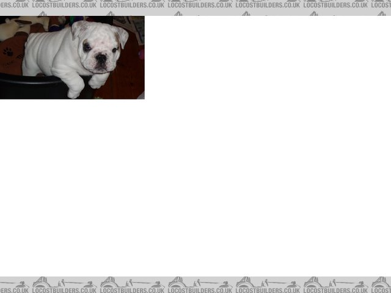Click the puppy's black nose
Viewport: 391px width, 293px height.
(100, 59)
